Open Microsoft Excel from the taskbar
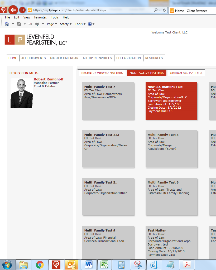This screenshot has width=216, height=270. coord(104,265)
